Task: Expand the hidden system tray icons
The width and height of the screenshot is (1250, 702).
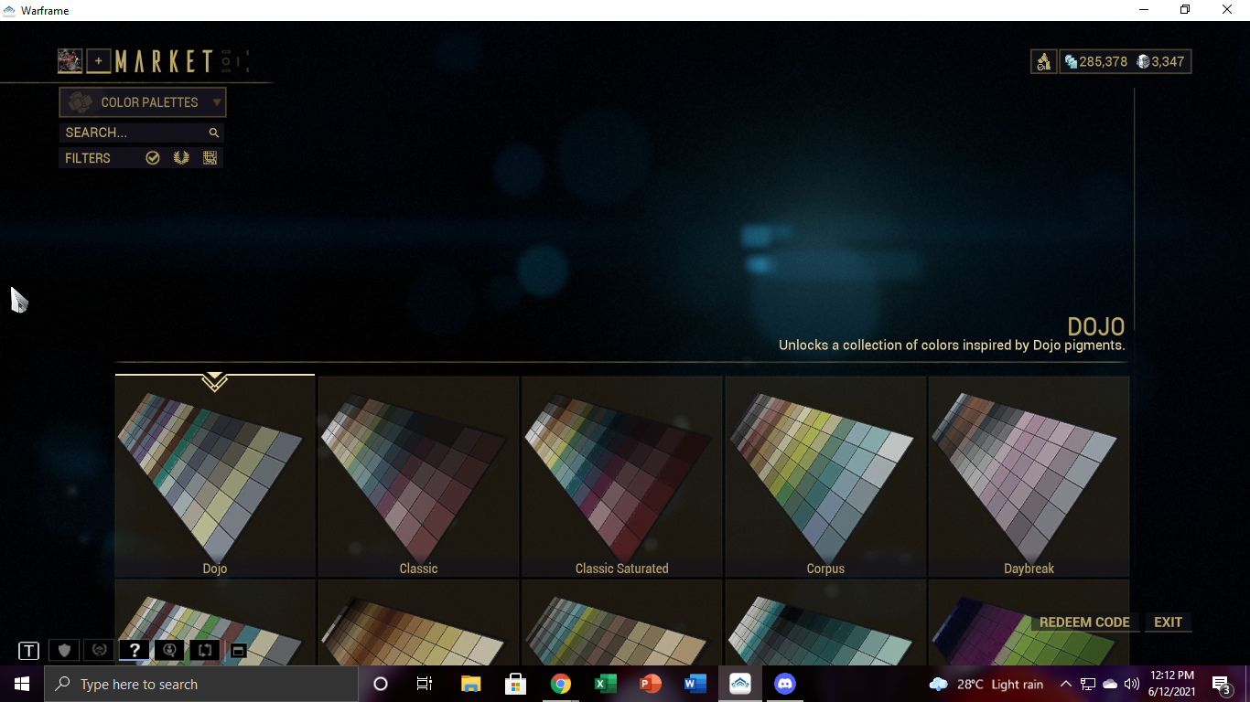Action: [1065, 684]
